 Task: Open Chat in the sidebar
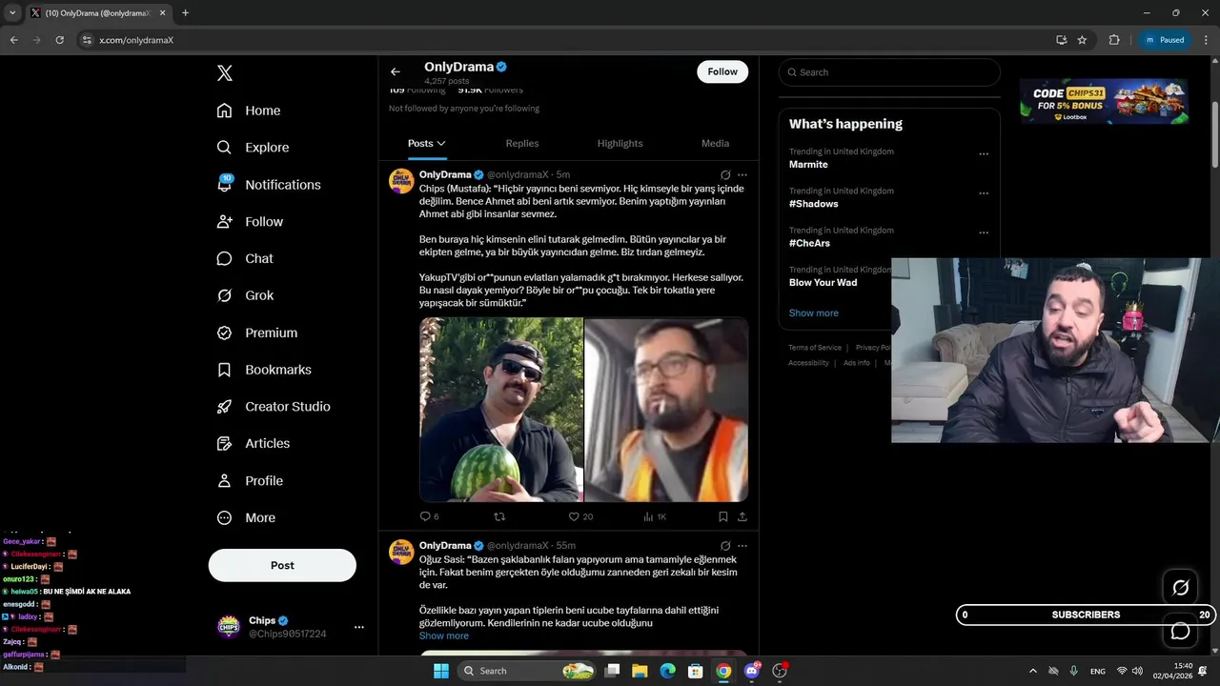(x=245, y=258)
